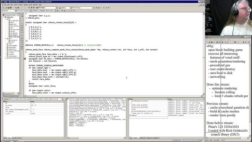Image resolution: width=252 pixels, height=142 pixels.
Task: Click the Build icon beside Win32 Debug
Action: click(99, 7)
